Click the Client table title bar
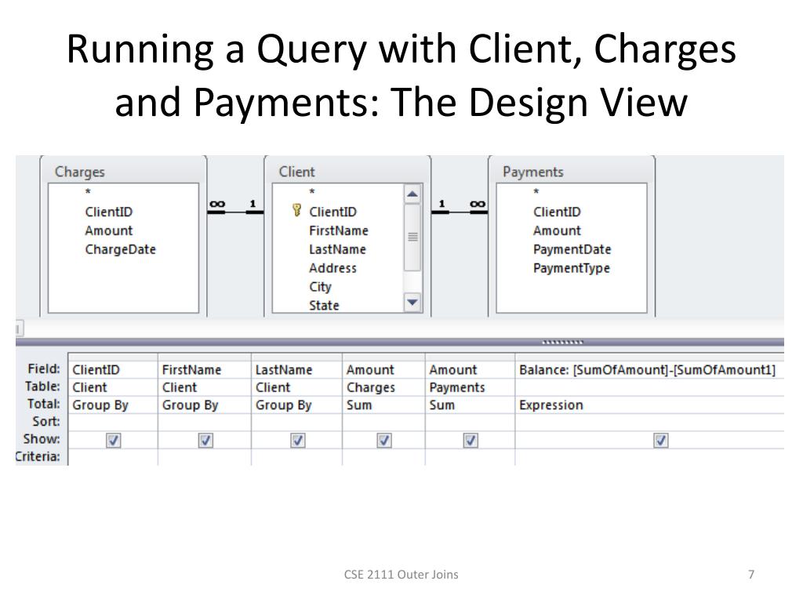 tap(347, 172)
